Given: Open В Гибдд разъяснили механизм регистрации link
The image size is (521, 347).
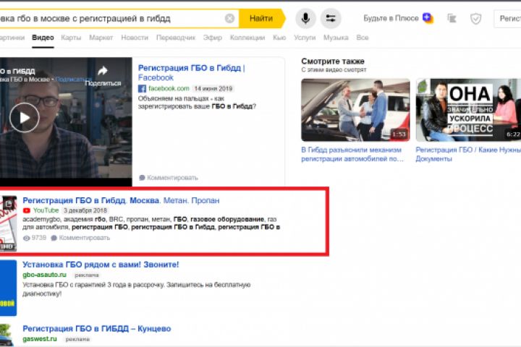Looking at the screenshot, I should click(x=352, y=155).
